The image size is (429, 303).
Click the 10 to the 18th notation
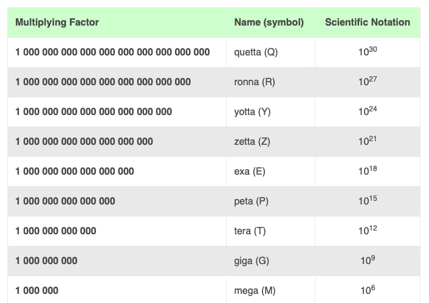click(368, 171)
